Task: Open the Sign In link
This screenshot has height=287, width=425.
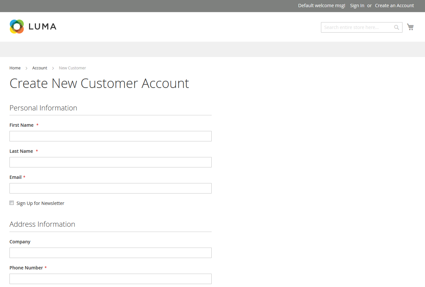Action: [357, 6]
